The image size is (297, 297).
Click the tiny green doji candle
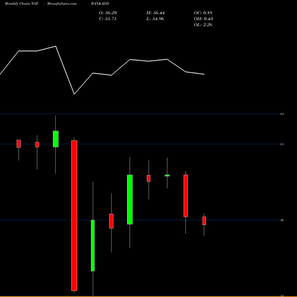tap(167, 175)
